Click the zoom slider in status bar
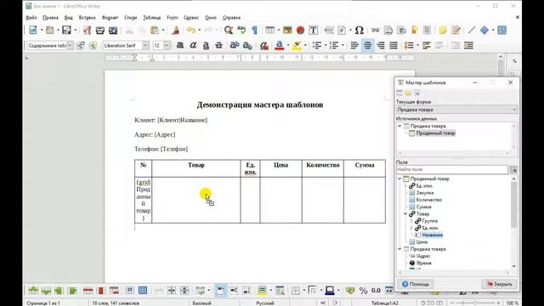This screenshot has height=306, width=544. [474, 303]
